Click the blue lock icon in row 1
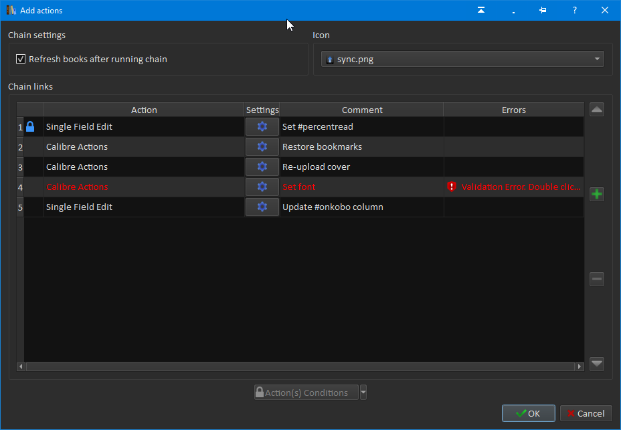This screenshot has height=430, width=621. 30,127
